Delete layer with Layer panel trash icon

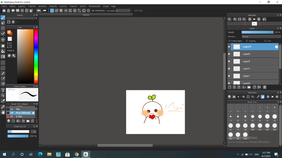(x=265, y=87)
